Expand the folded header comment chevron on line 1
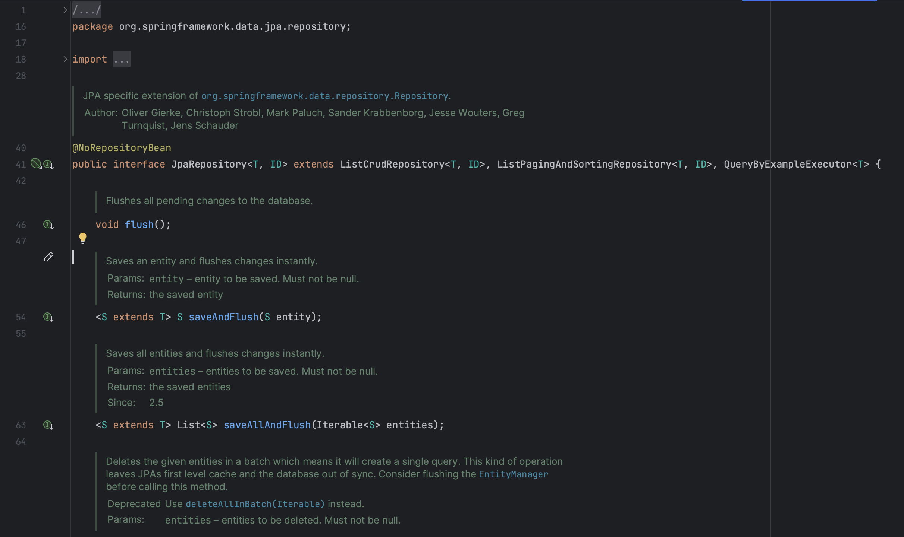This screenshot has width=904, height=537. [65, 10]
